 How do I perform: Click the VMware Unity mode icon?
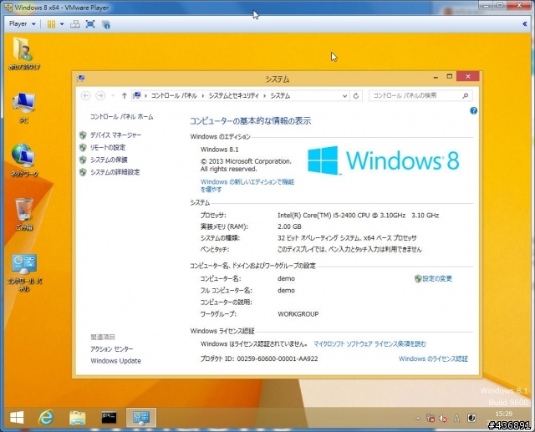[106, 24]
